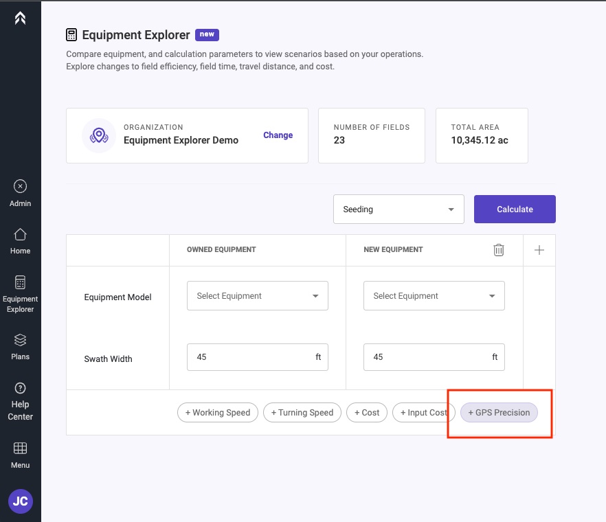Screen dimensions: 606x522
Task: Add the Turning Speed parameter
Action: [302, 412]
